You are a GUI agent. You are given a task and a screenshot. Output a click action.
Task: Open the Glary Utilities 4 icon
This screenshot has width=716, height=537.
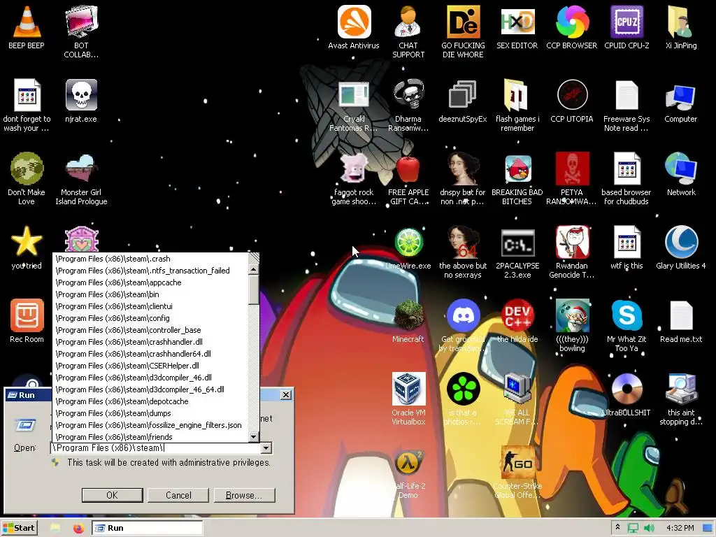click(681, 241)
